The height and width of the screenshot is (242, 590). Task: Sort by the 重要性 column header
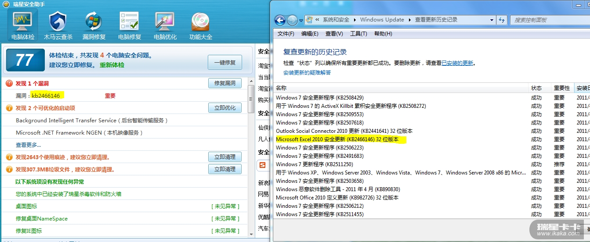[562, 88]
